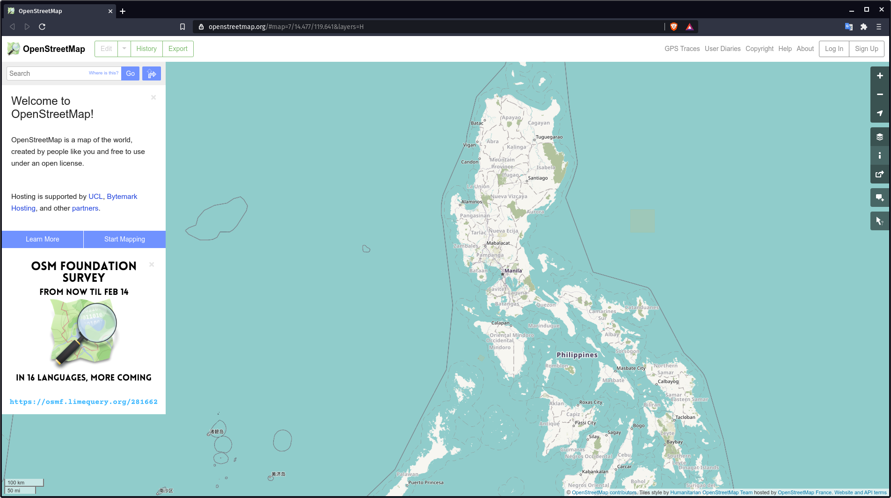The image size is (891, 498).
Task: Activate the query features tool
Action: pyautogui.click(x=880, y=220)
